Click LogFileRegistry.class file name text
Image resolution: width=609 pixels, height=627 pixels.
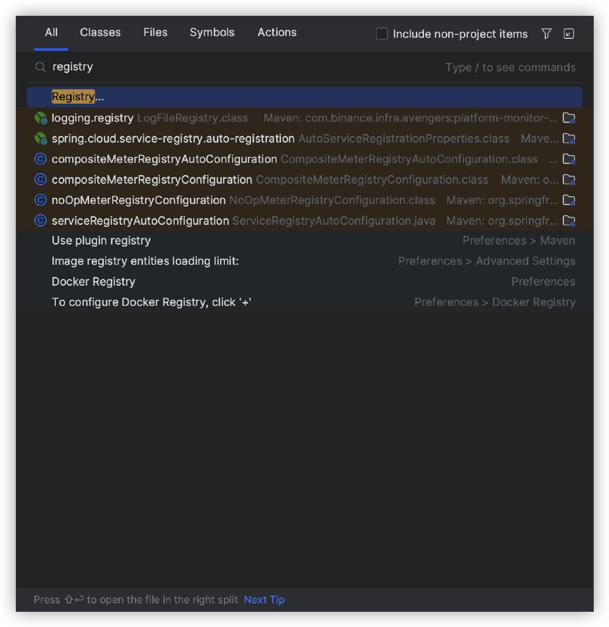(192, 118)
